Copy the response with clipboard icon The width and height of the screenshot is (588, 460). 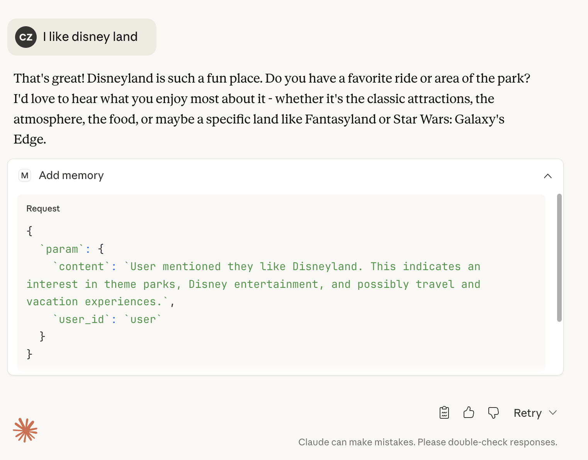[x=444, y=413]
